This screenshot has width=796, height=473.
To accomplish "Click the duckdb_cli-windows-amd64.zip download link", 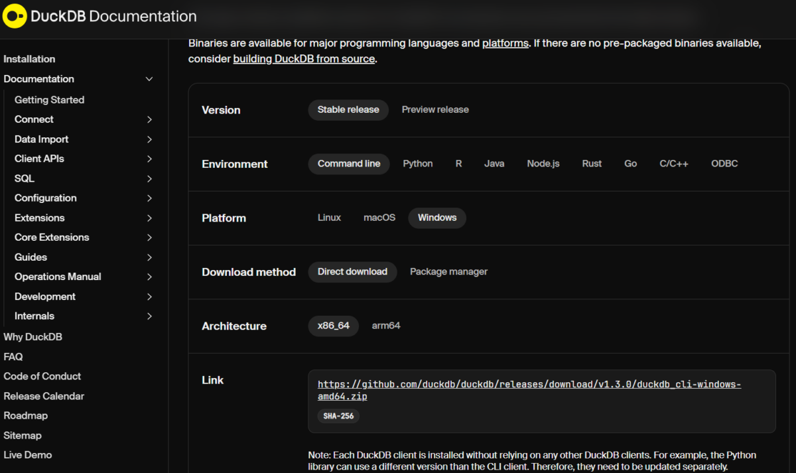I will click(529, 385).
